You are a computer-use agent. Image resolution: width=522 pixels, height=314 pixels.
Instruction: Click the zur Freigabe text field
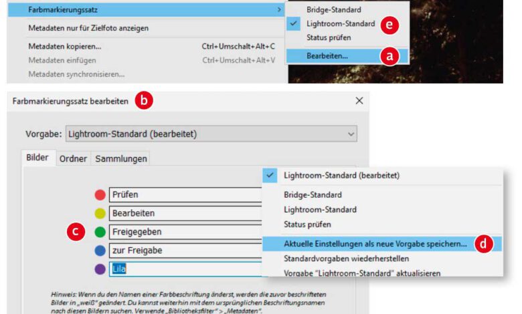(x=185, y=251)
